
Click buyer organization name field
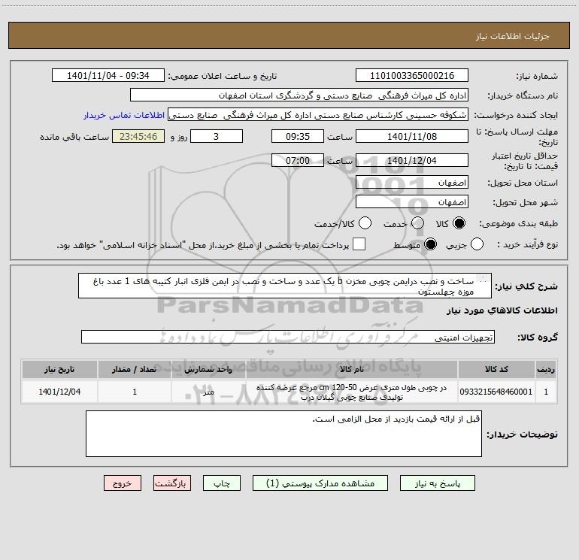tap(299, 95)
